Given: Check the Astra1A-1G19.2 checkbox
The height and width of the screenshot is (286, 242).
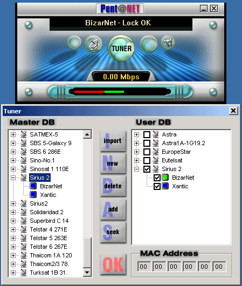Looking at the screenshot, I should tap(147, 143).
